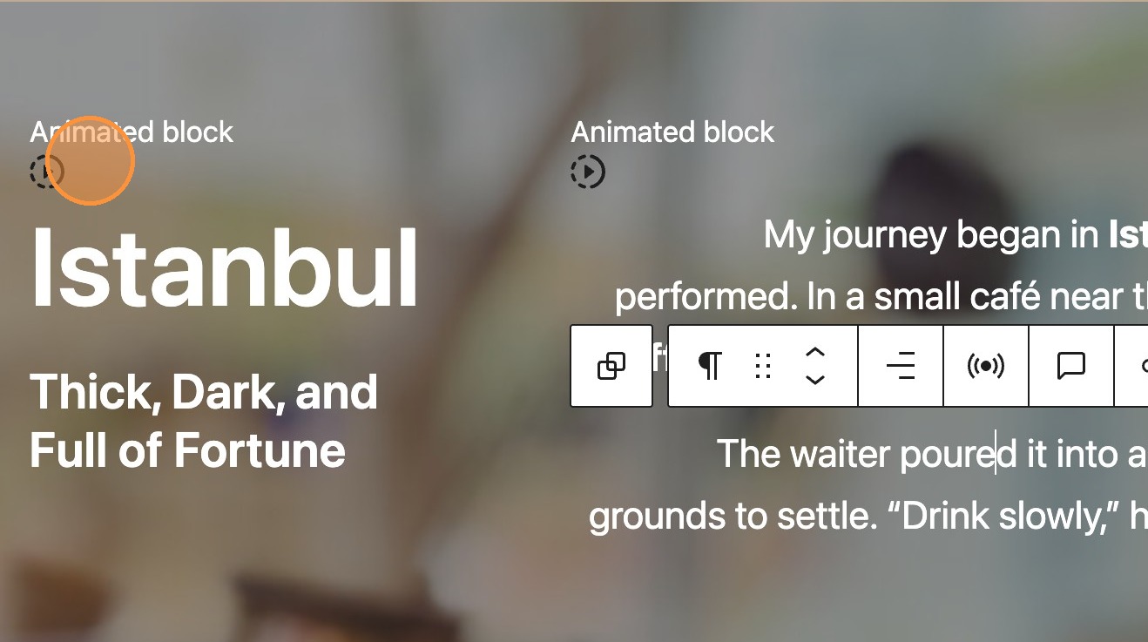Click the "Full of Fortune" subheading line

187,450
